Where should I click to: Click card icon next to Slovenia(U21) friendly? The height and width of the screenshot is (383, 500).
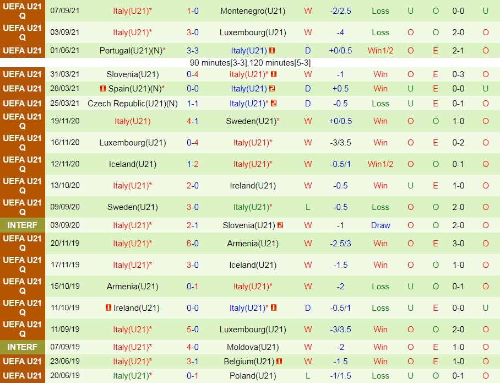(x=280, y=225)
